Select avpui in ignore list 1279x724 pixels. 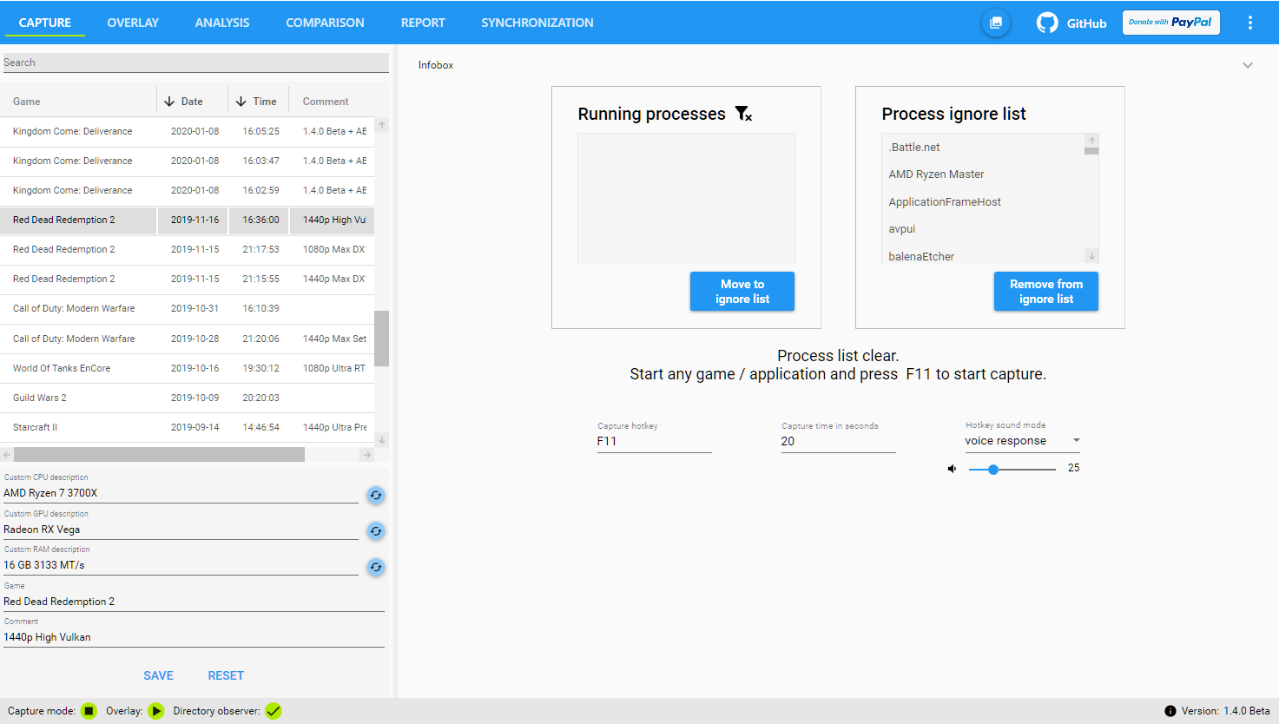983,229
